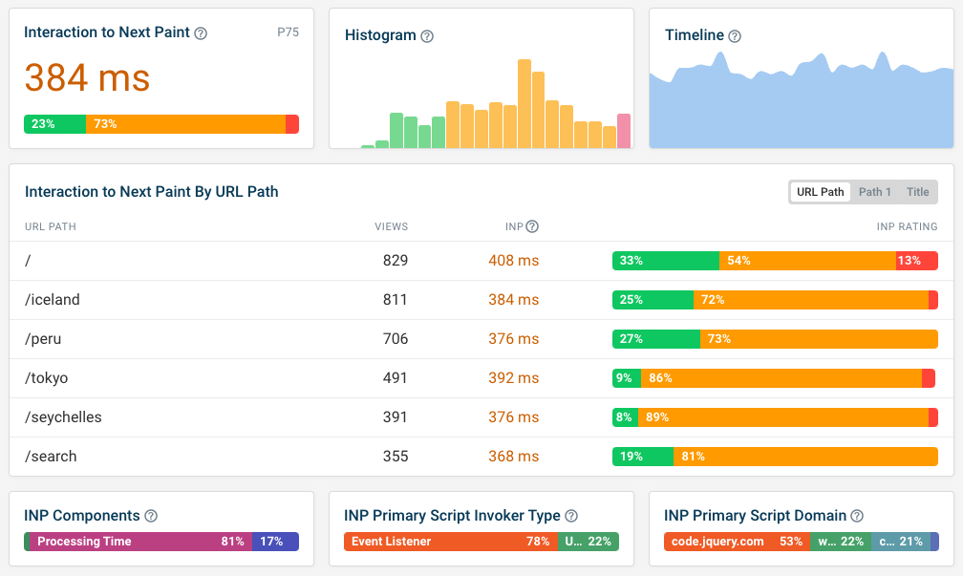The width and height of the screenshot is (963, 576).
Task: Click the VIEWS column header
Action: click(x=392, y=226)
